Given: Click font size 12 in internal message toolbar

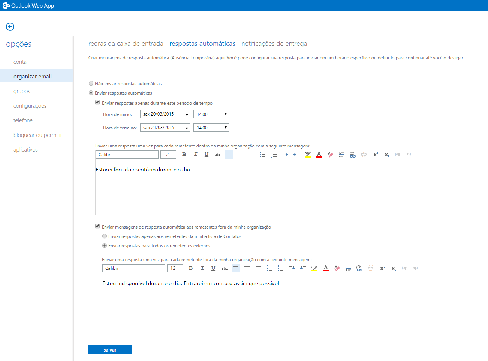Looking at the screenshot, I should [x=168, y=155].
